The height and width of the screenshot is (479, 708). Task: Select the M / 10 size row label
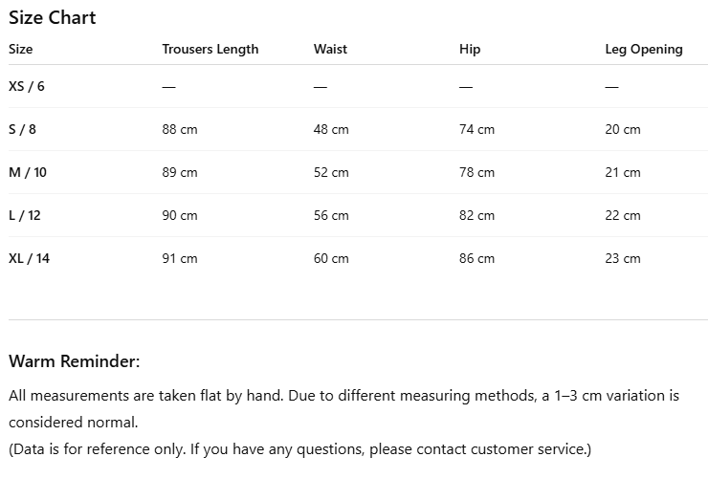[27, 172]
